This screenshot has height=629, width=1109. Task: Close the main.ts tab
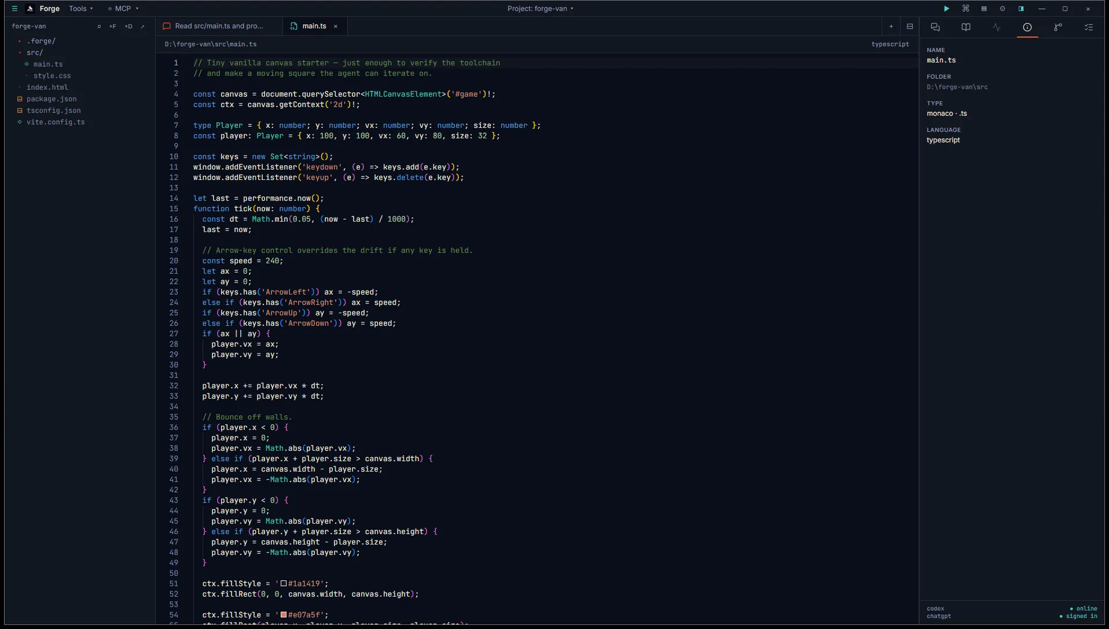click(x=335, y=26)
